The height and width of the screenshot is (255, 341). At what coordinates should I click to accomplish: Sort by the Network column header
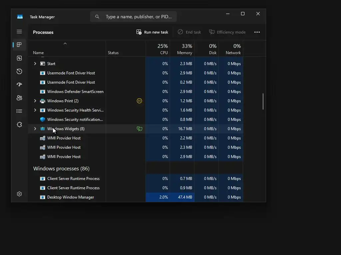[231, 48]
